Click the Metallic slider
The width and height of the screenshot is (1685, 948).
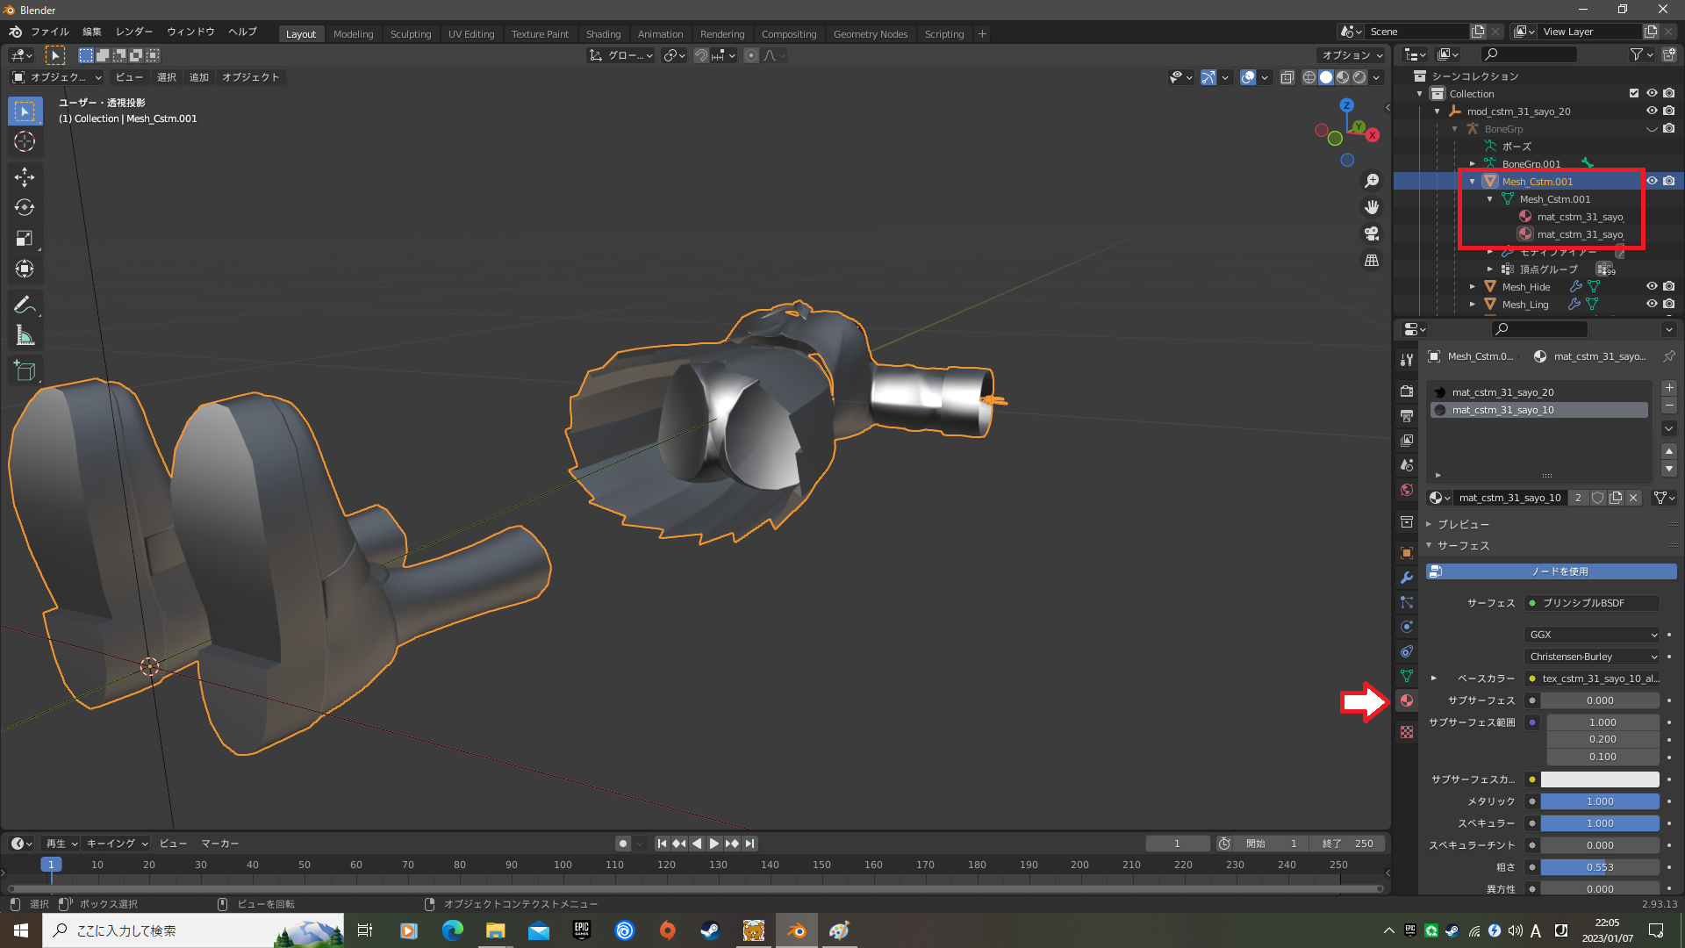(1600, 801)
